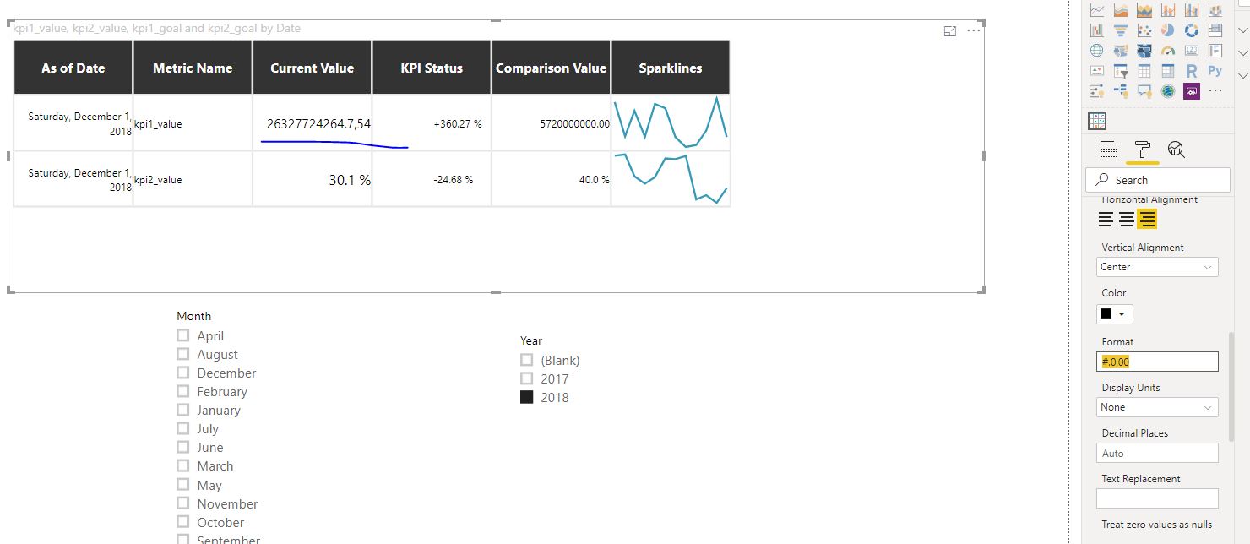Check October in the Month slicer
This screenshot has height=544, width=1250.
(x=182, y=522)
